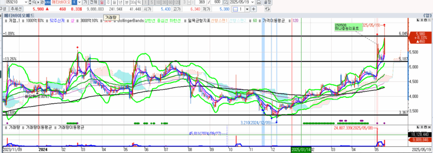Image resolution: width=433 pixels, height=153 pixels.
Task: Open the chart layout dropdown showing 1
Action: pos(247,9)
